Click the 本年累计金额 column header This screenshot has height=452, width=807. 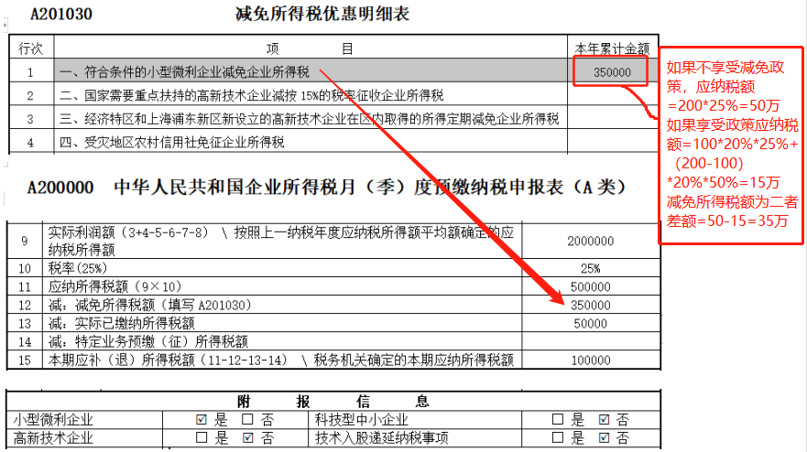(x=611, y=48)
